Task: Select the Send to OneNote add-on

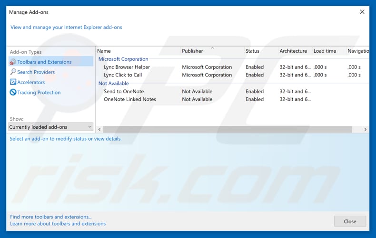Action: click(x=124, y=92)
